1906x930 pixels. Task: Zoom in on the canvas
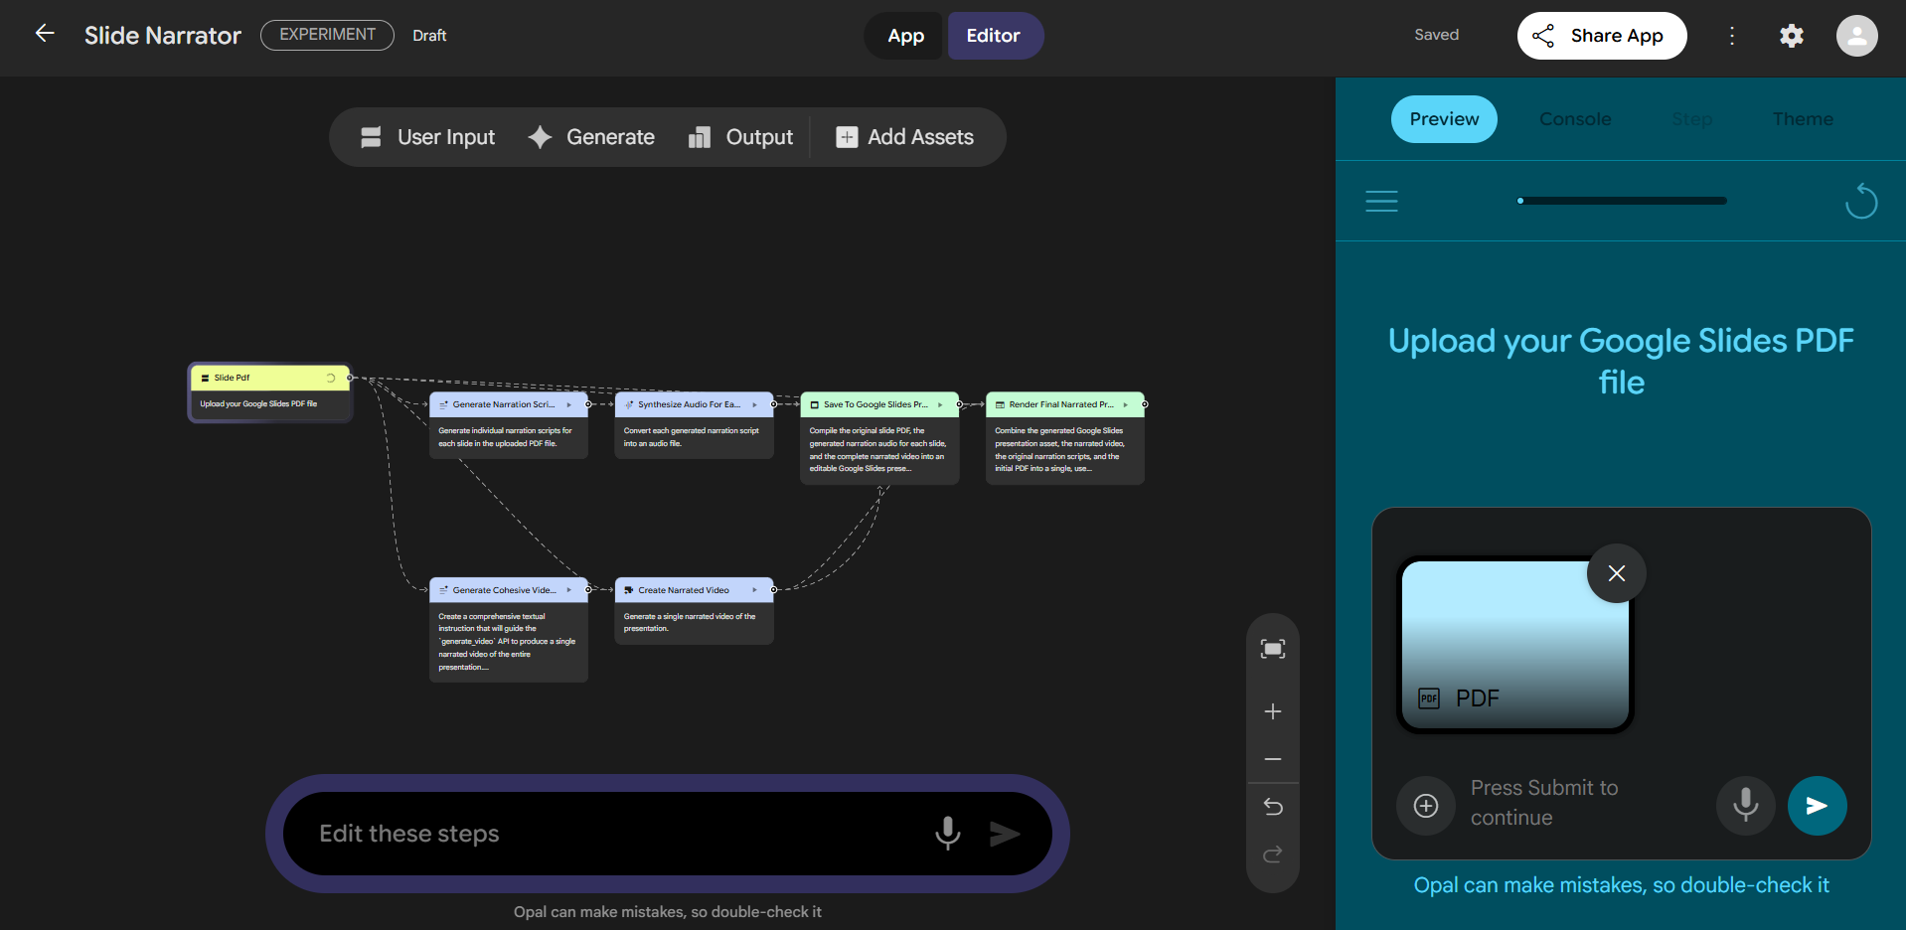point(1272,711)
